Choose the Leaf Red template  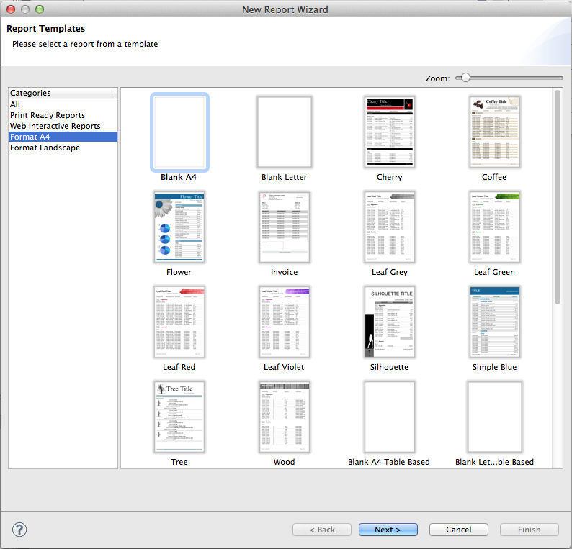point(179,322)
